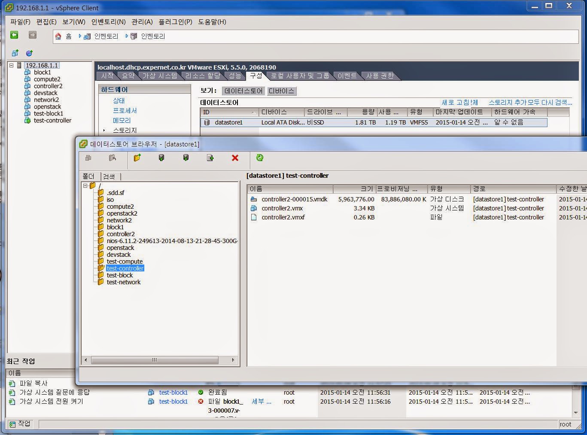Open the 플러그인(P) menu
Image resolution: width=587 pixels, height=435 pixels.
[x=175, y=22]
